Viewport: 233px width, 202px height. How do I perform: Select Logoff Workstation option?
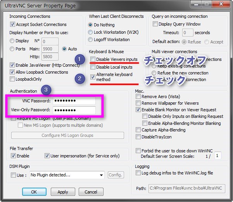point(90,40)
